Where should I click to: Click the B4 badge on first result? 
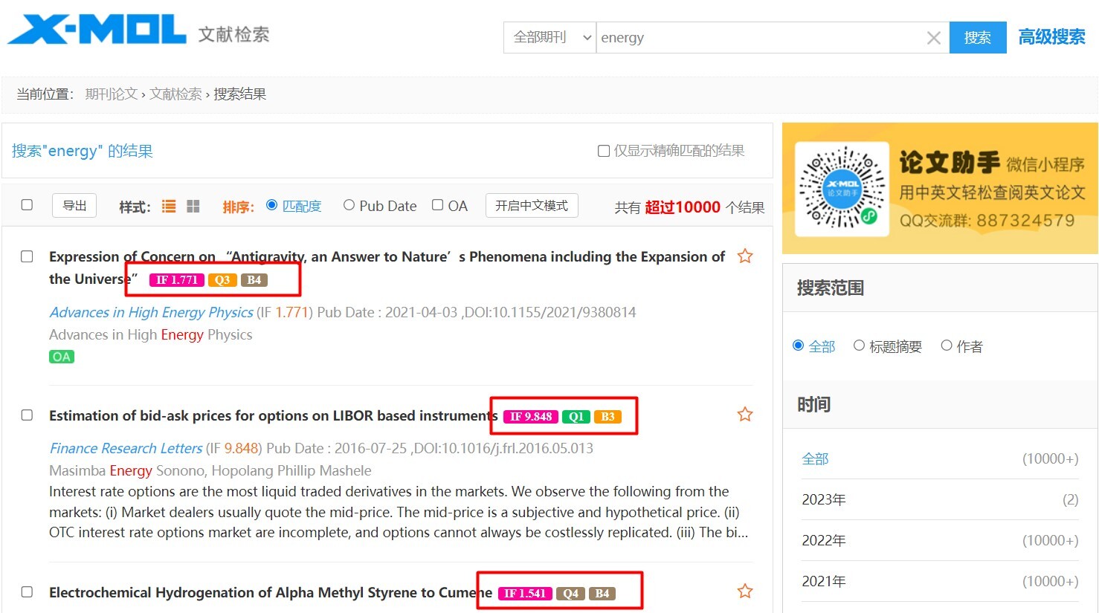254,280
